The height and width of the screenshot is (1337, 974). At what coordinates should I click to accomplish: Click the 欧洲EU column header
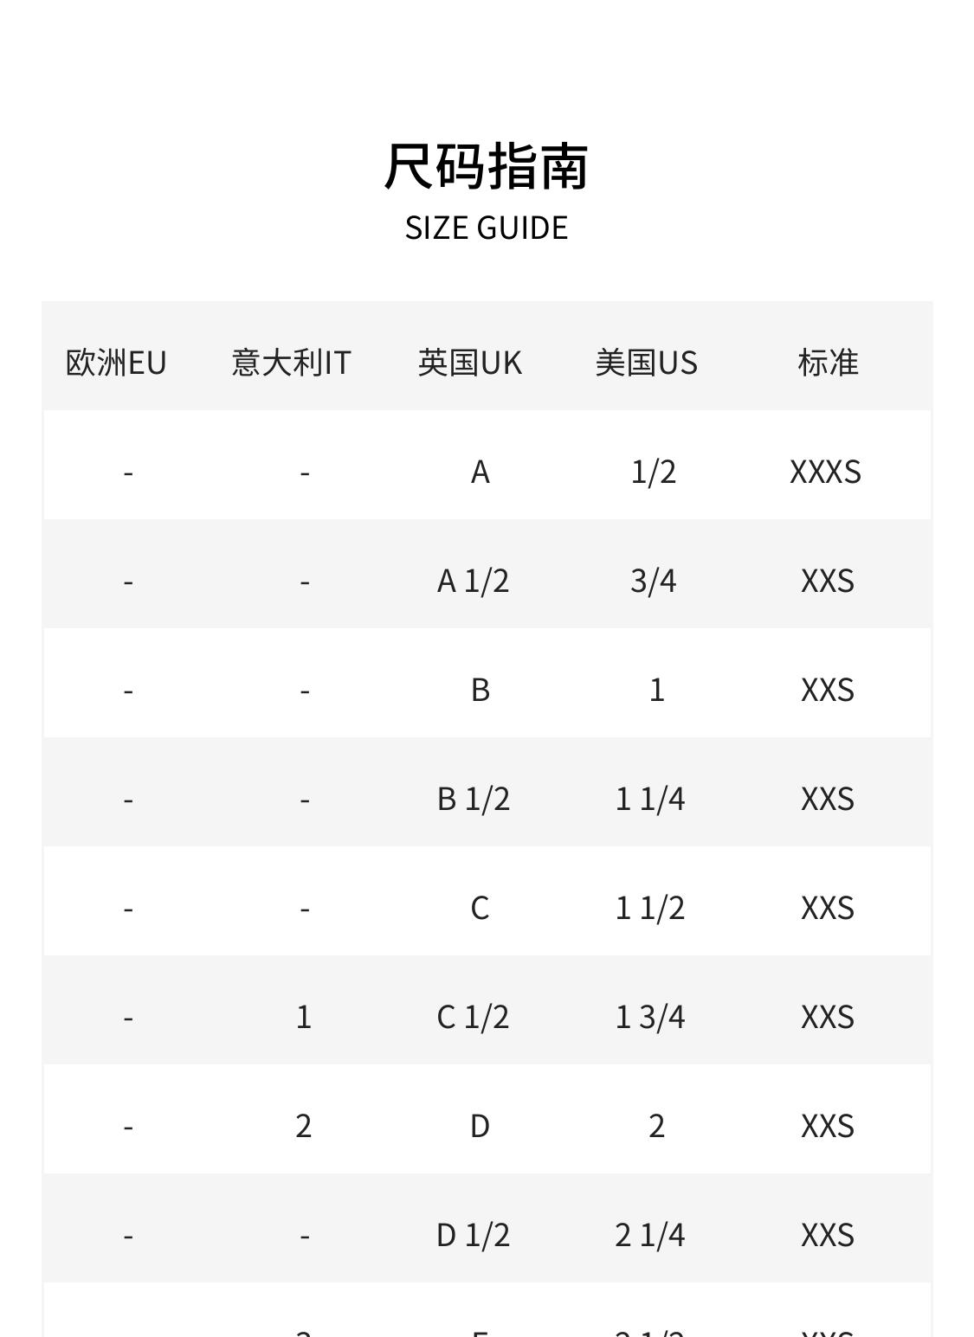tap(116, 362)
